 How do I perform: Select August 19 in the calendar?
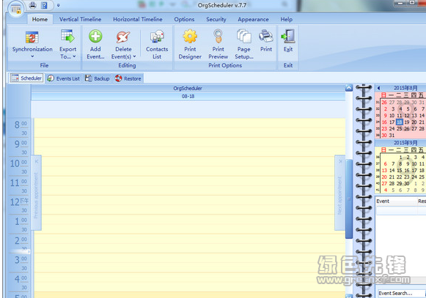[406, 122]
